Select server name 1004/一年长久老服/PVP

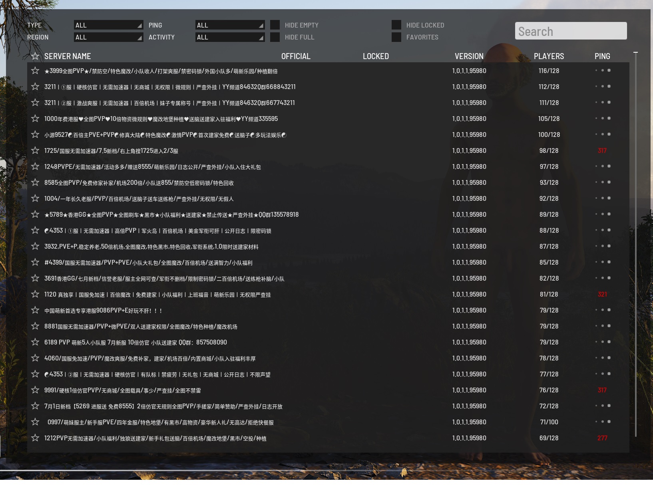point(139,199)
